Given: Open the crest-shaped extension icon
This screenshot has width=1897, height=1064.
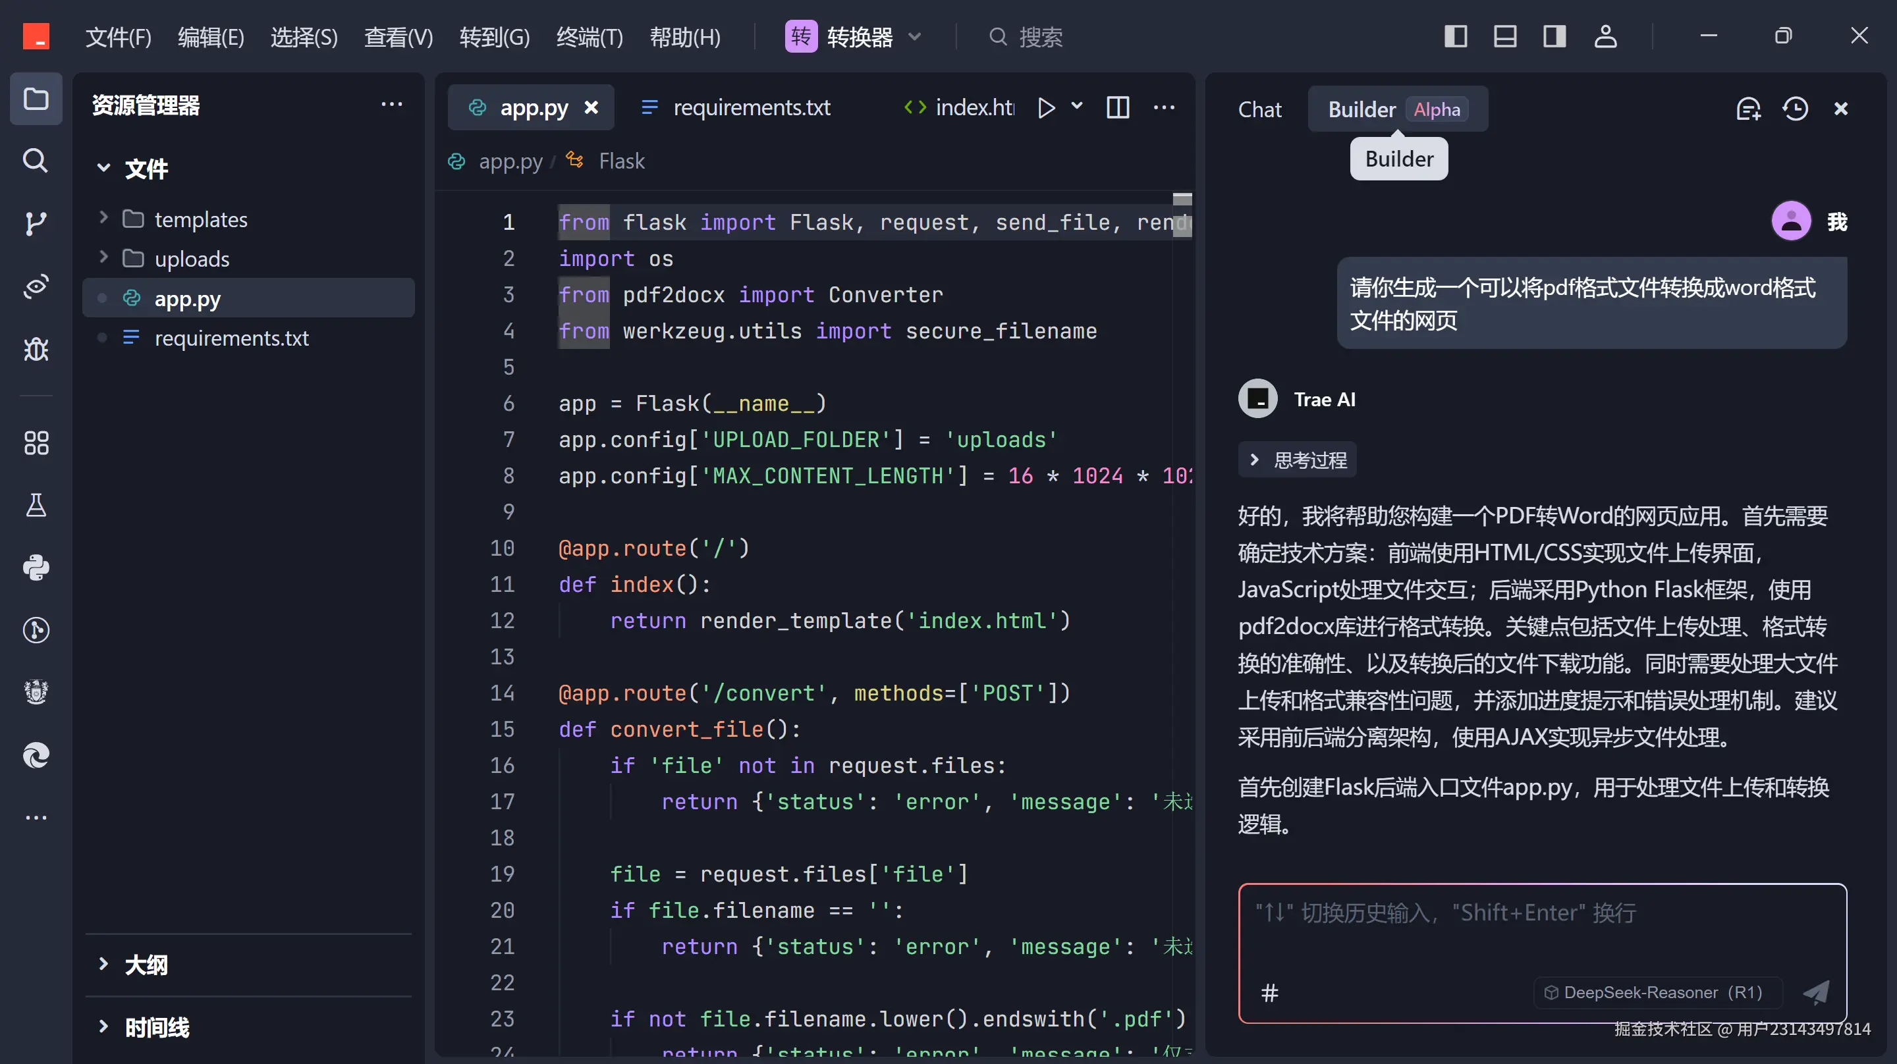Looking at the screenshot, I should click(36, 692).
